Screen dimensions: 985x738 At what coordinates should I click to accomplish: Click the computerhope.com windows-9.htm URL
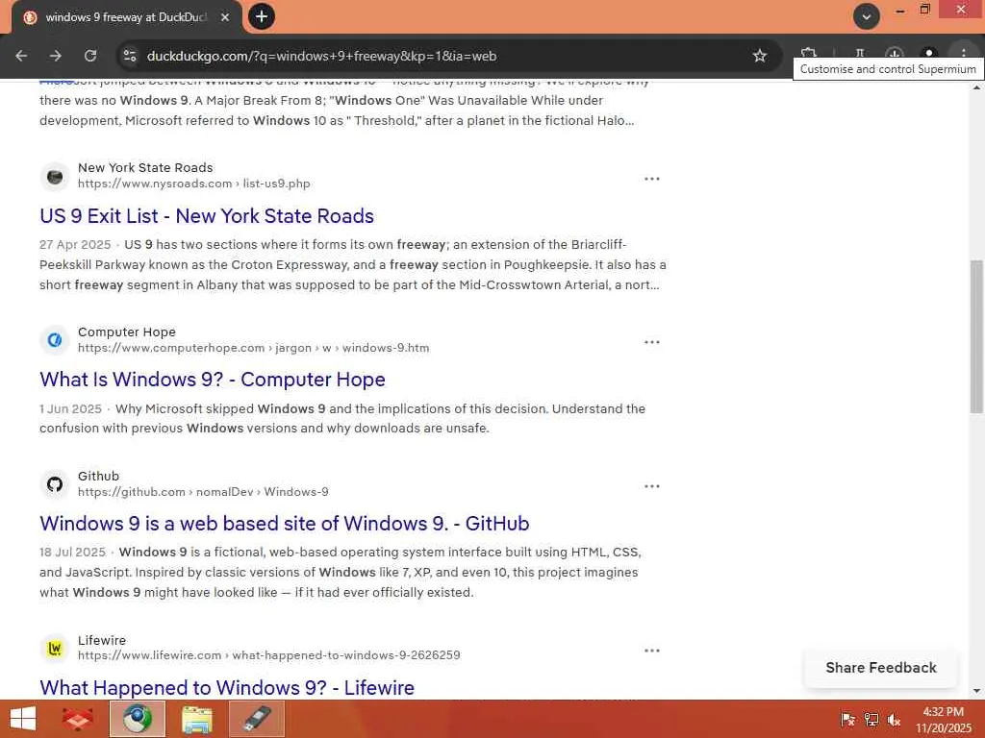point(254,348)
